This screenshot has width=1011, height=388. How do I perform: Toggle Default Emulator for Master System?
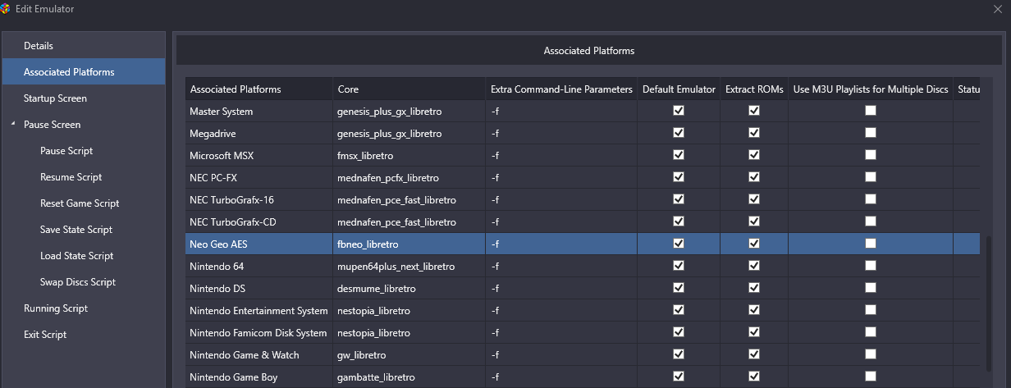[679, 111]
